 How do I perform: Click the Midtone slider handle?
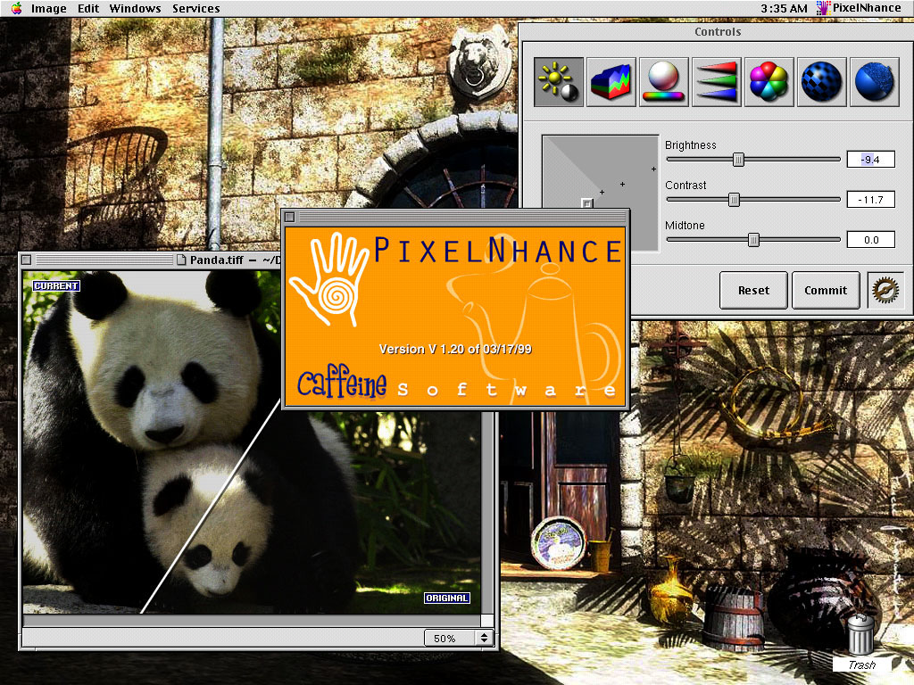click(x=753, y=240)
